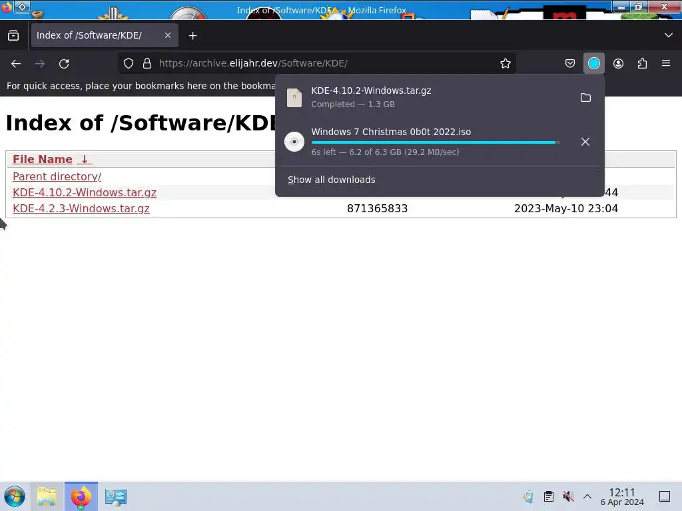The image size is (682, 511).
Task: Save page to Pocket
Action: pos(570,63)
